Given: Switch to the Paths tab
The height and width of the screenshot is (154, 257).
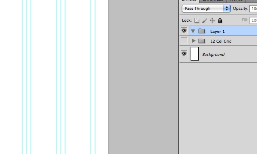Looking at the screenshot, I should coord(236,1).
